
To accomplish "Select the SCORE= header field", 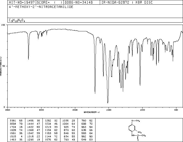I will coord(50,2).
